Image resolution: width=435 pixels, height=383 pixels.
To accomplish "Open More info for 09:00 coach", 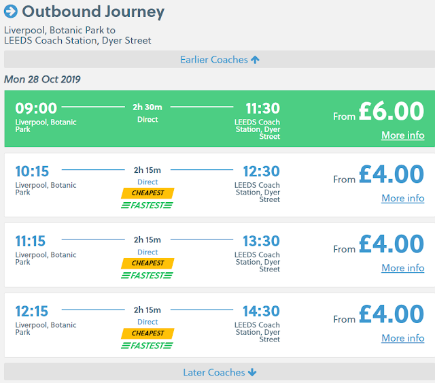I will click(x=402, y=135).
